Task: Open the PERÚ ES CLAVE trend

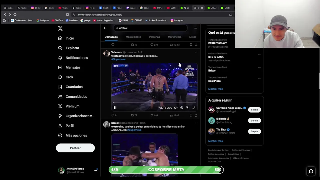Action: pyautogui.click(x=217, y=43)
